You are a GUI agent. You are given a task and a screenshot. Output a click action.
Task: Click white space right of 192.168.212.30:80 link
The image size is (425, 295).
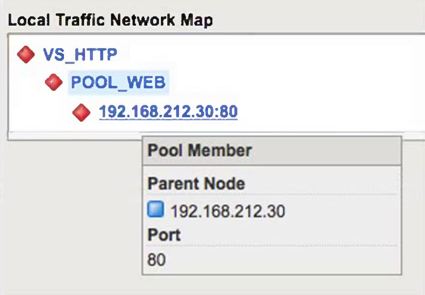(320, 112)
